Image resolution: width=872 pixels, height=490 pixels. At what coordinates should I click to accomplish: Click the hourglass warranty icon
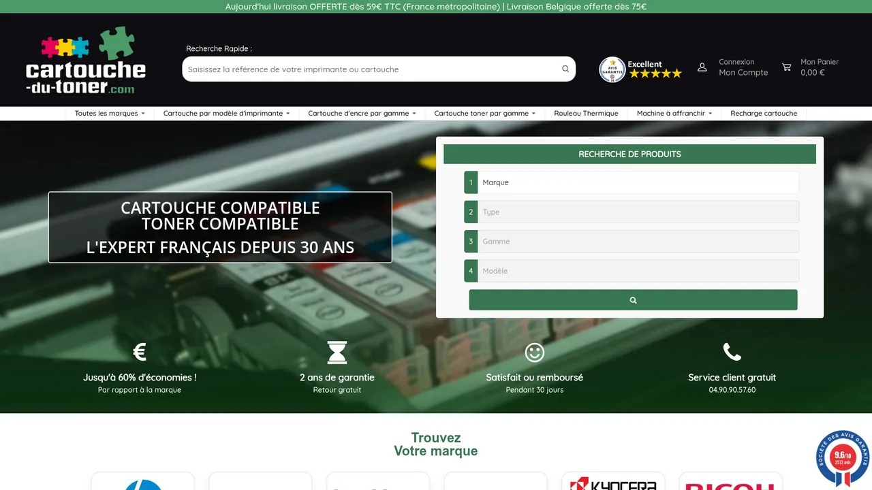click(337, 352)
